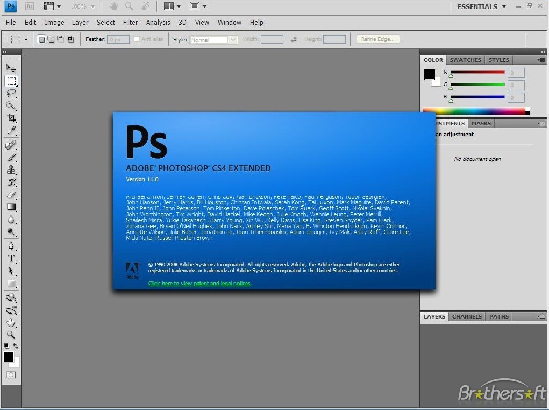549x410 pixels.
Task: Select the Horizontal Type tool
Action: pos(11,258)
